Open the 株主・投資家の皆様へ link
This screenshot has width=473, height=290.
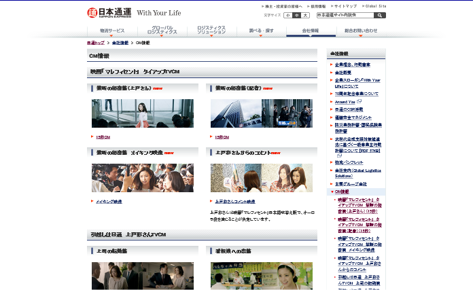pos(282,6)
